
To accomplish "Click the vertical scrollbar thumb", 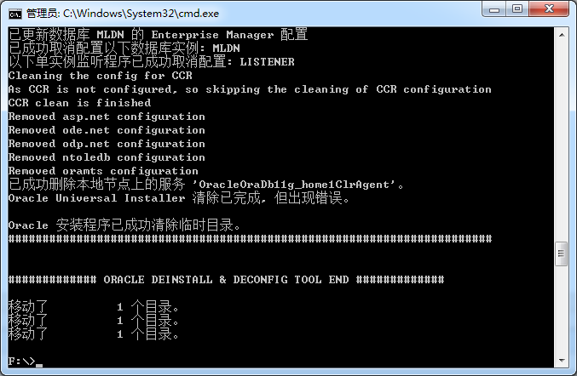I will pos(561,253).
